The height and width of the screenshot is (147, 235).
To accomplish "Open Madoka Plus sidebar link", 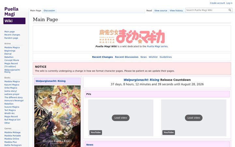I will point(10,142).
